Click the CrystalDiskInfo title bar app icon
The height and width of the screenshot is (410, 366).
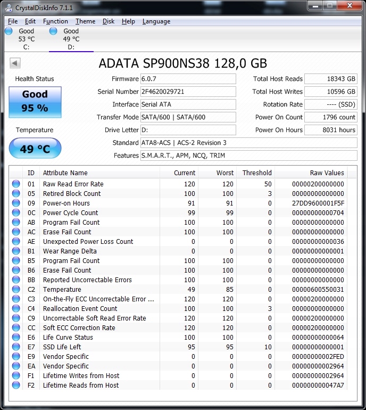point(9,7)
